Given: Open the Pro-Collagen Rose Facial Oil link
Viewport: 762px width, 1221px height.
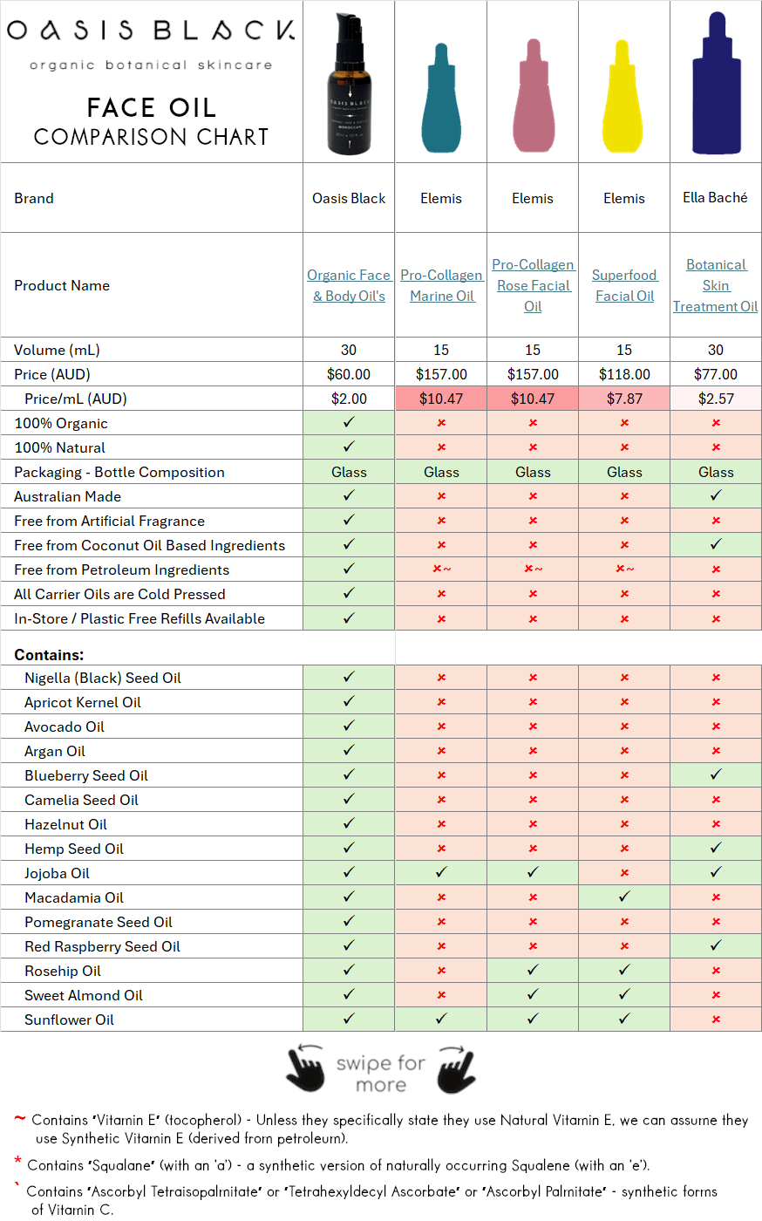Looking at the screenshot, I should coord(533,285).
